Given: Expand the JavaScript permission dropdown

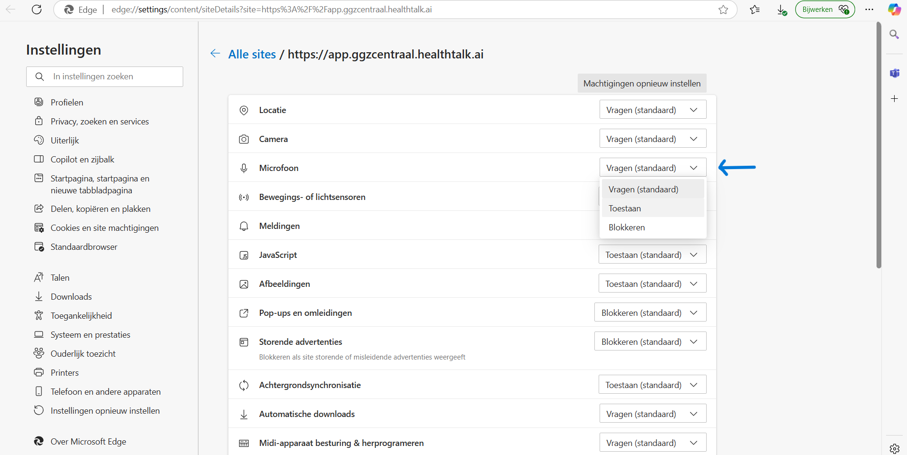Looking at the screenshot, I should [652, 255].
